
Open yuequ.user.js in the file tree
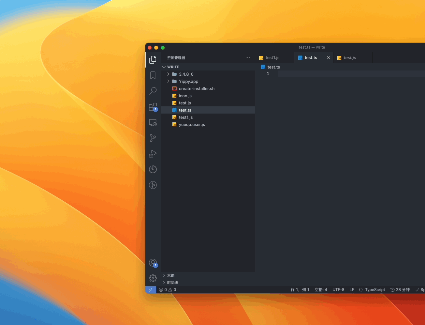pos(208,124)
